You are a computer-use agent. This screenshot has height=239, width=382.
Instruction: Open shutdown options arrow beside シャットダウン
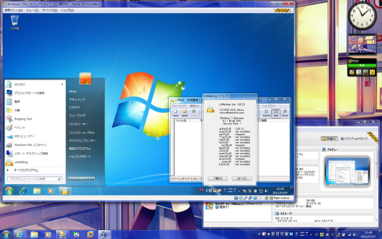(92, 179)
